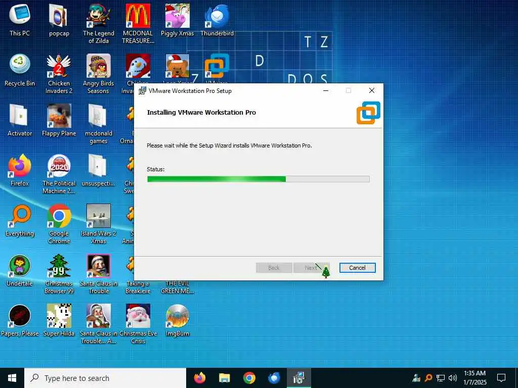518x388 pixels.
Task: Click the setup installer icon in title bar
Action: (x=142, y=91)
